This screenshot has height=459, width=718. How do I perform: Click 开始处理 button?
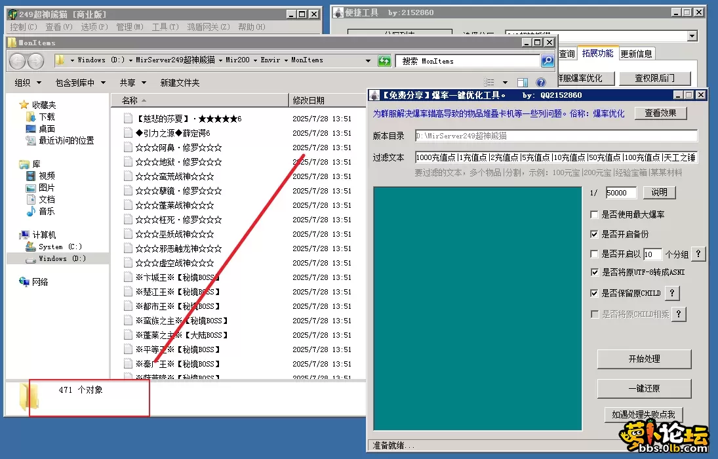[x=645, y=359]
